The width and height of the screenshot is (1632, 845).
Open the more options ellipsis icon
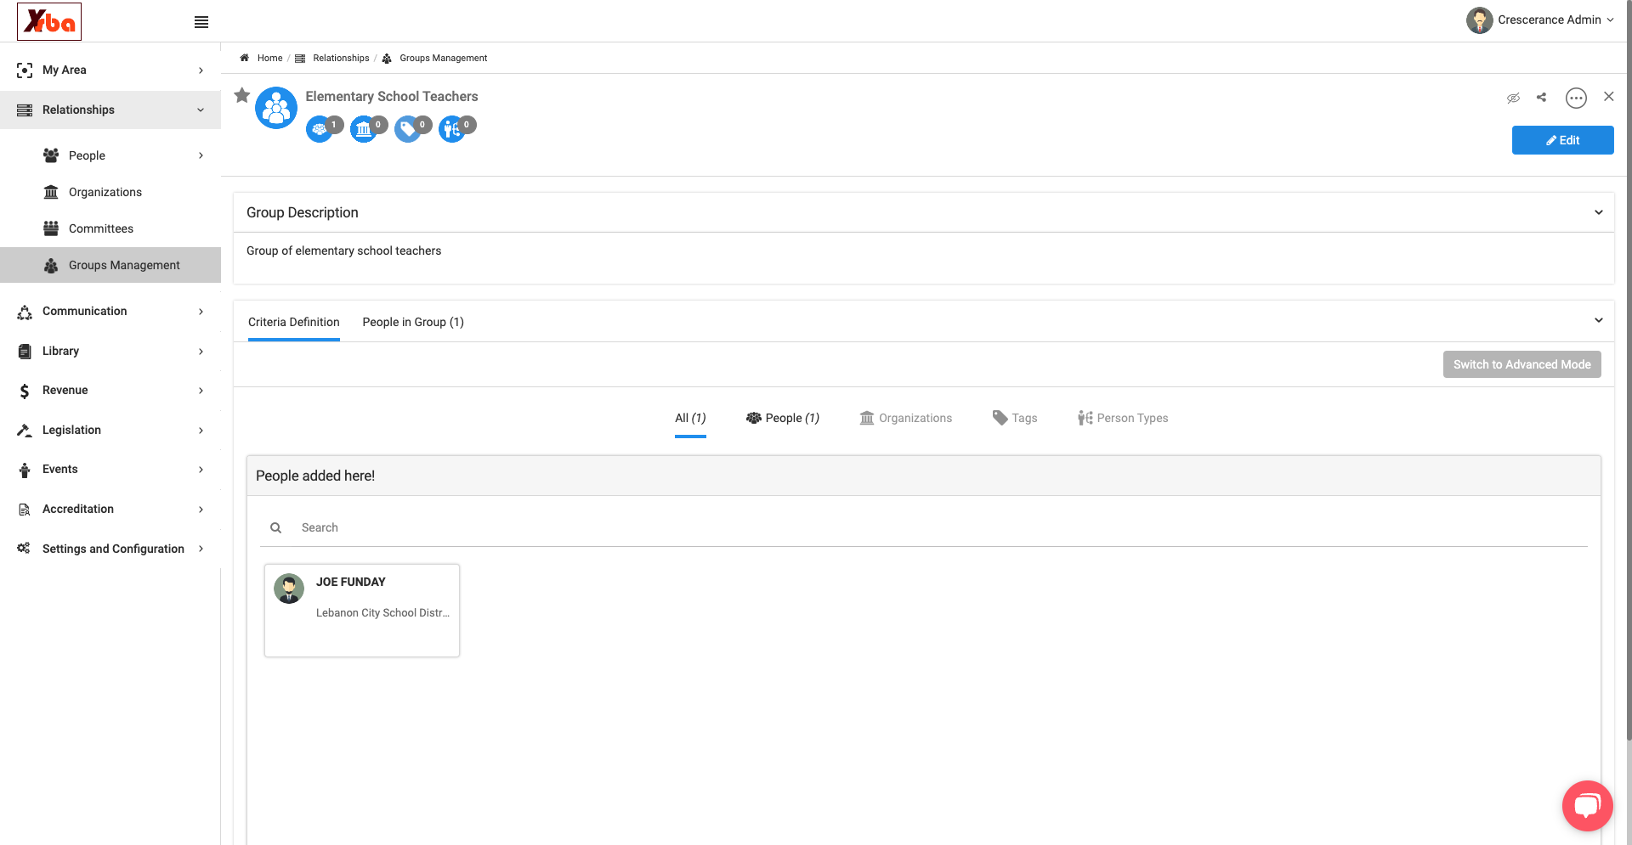tap(1576, 98)
